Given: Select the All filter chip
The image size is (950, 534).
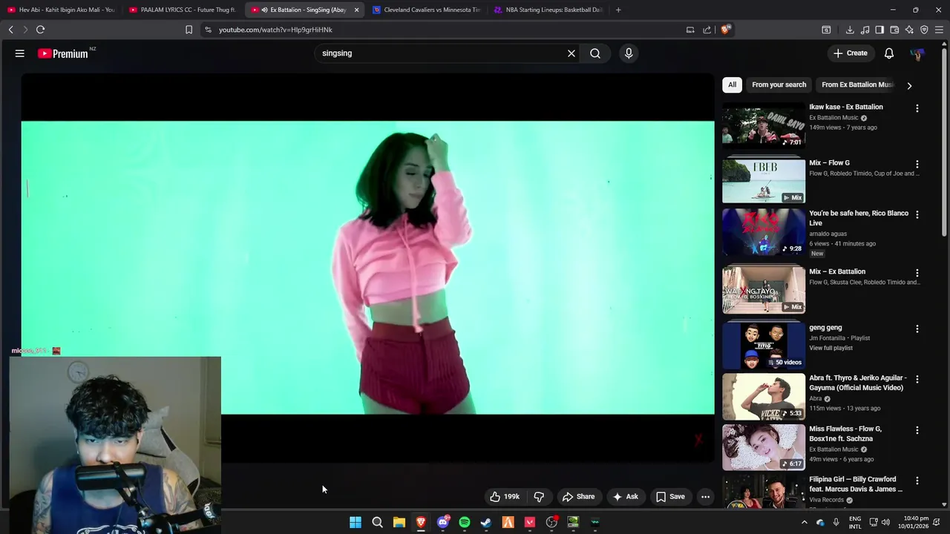Looking at the screenshot, I should [x=733, y=85].
